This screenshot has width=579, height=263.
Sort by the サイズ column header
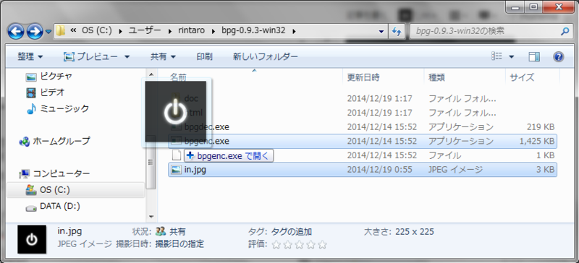[521, 77]
